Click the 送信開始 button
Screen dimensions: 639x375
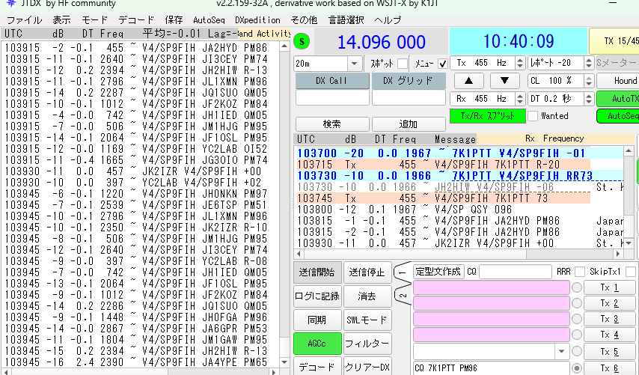coord(317,272)
